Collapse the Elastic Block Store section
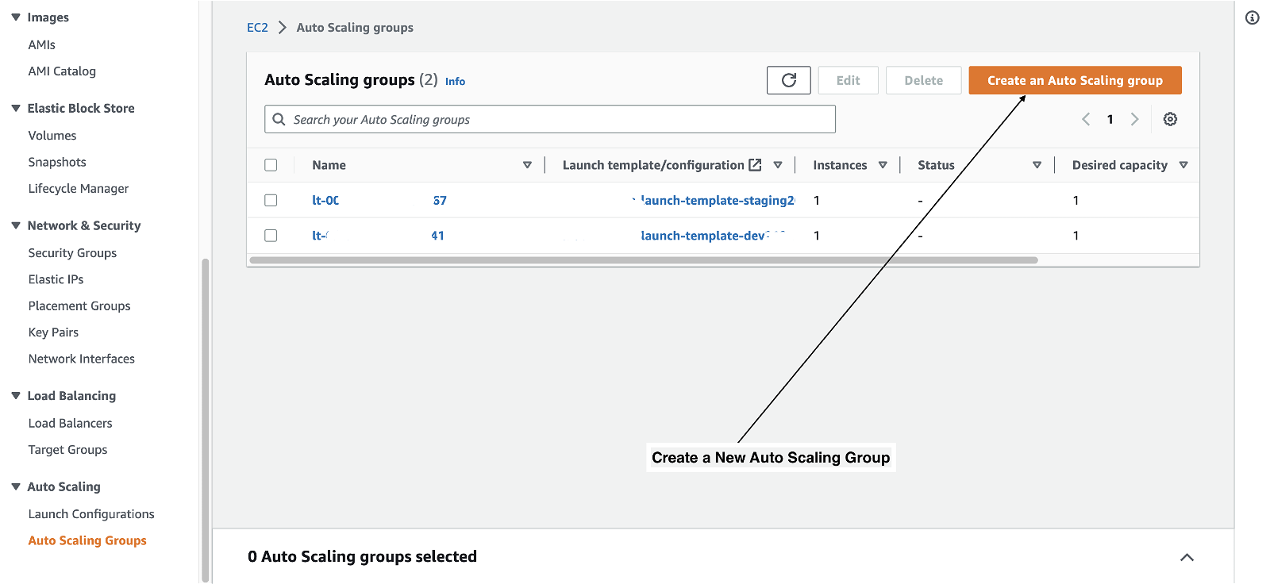Viewport: 1270px width, 584px height. [x=16, y=108]
